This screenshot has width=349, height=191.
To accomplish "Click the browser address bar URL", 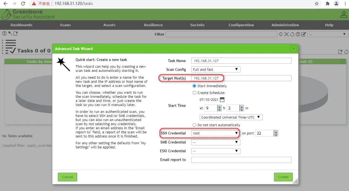I will pos(74,4).
